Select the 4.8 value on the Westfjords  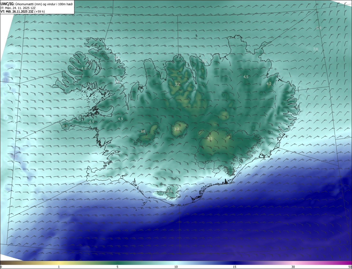84,68
